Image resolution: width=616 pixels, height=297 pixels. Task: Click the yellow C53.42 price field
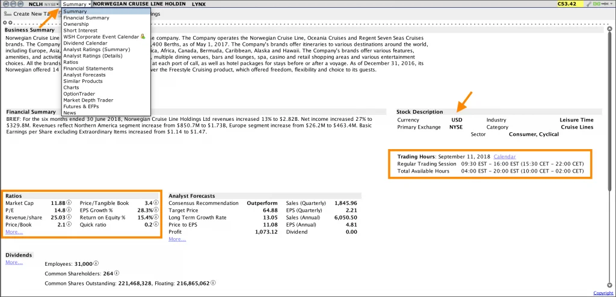(x=570, y=4)
